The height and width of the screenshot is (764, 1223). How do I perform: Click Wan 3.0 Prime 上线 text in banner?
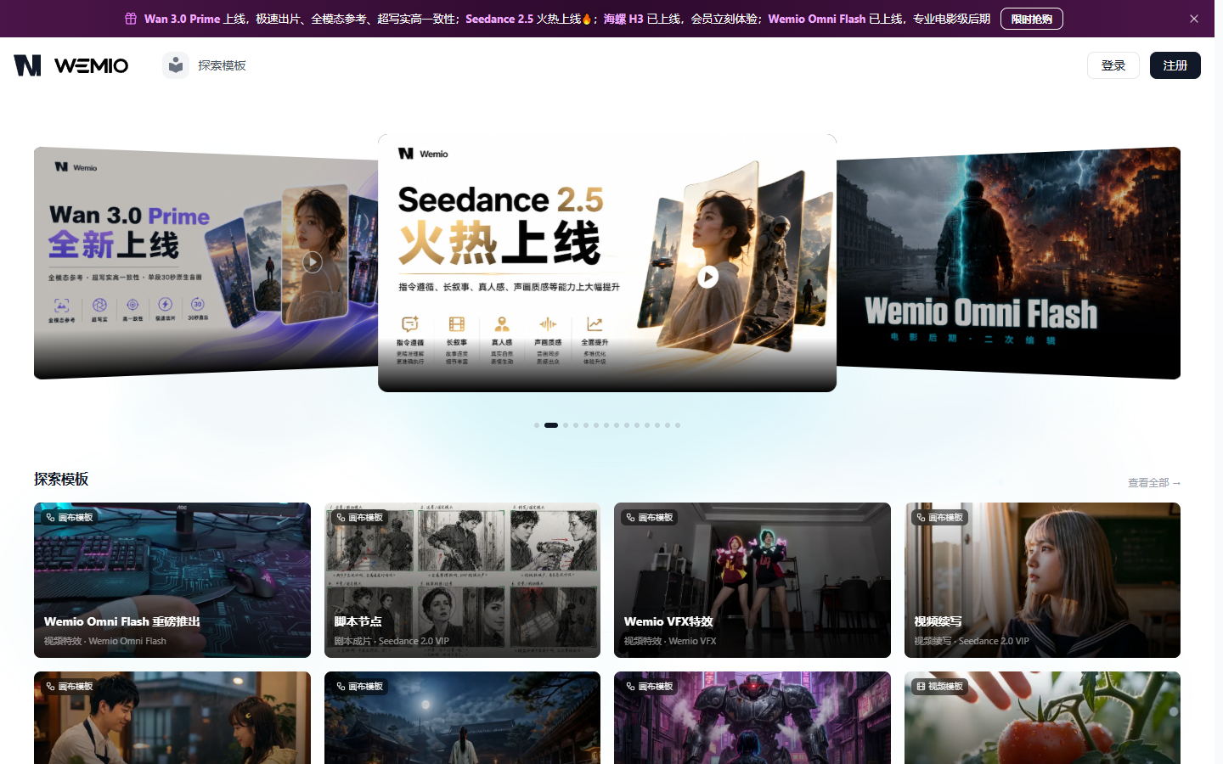195,19
